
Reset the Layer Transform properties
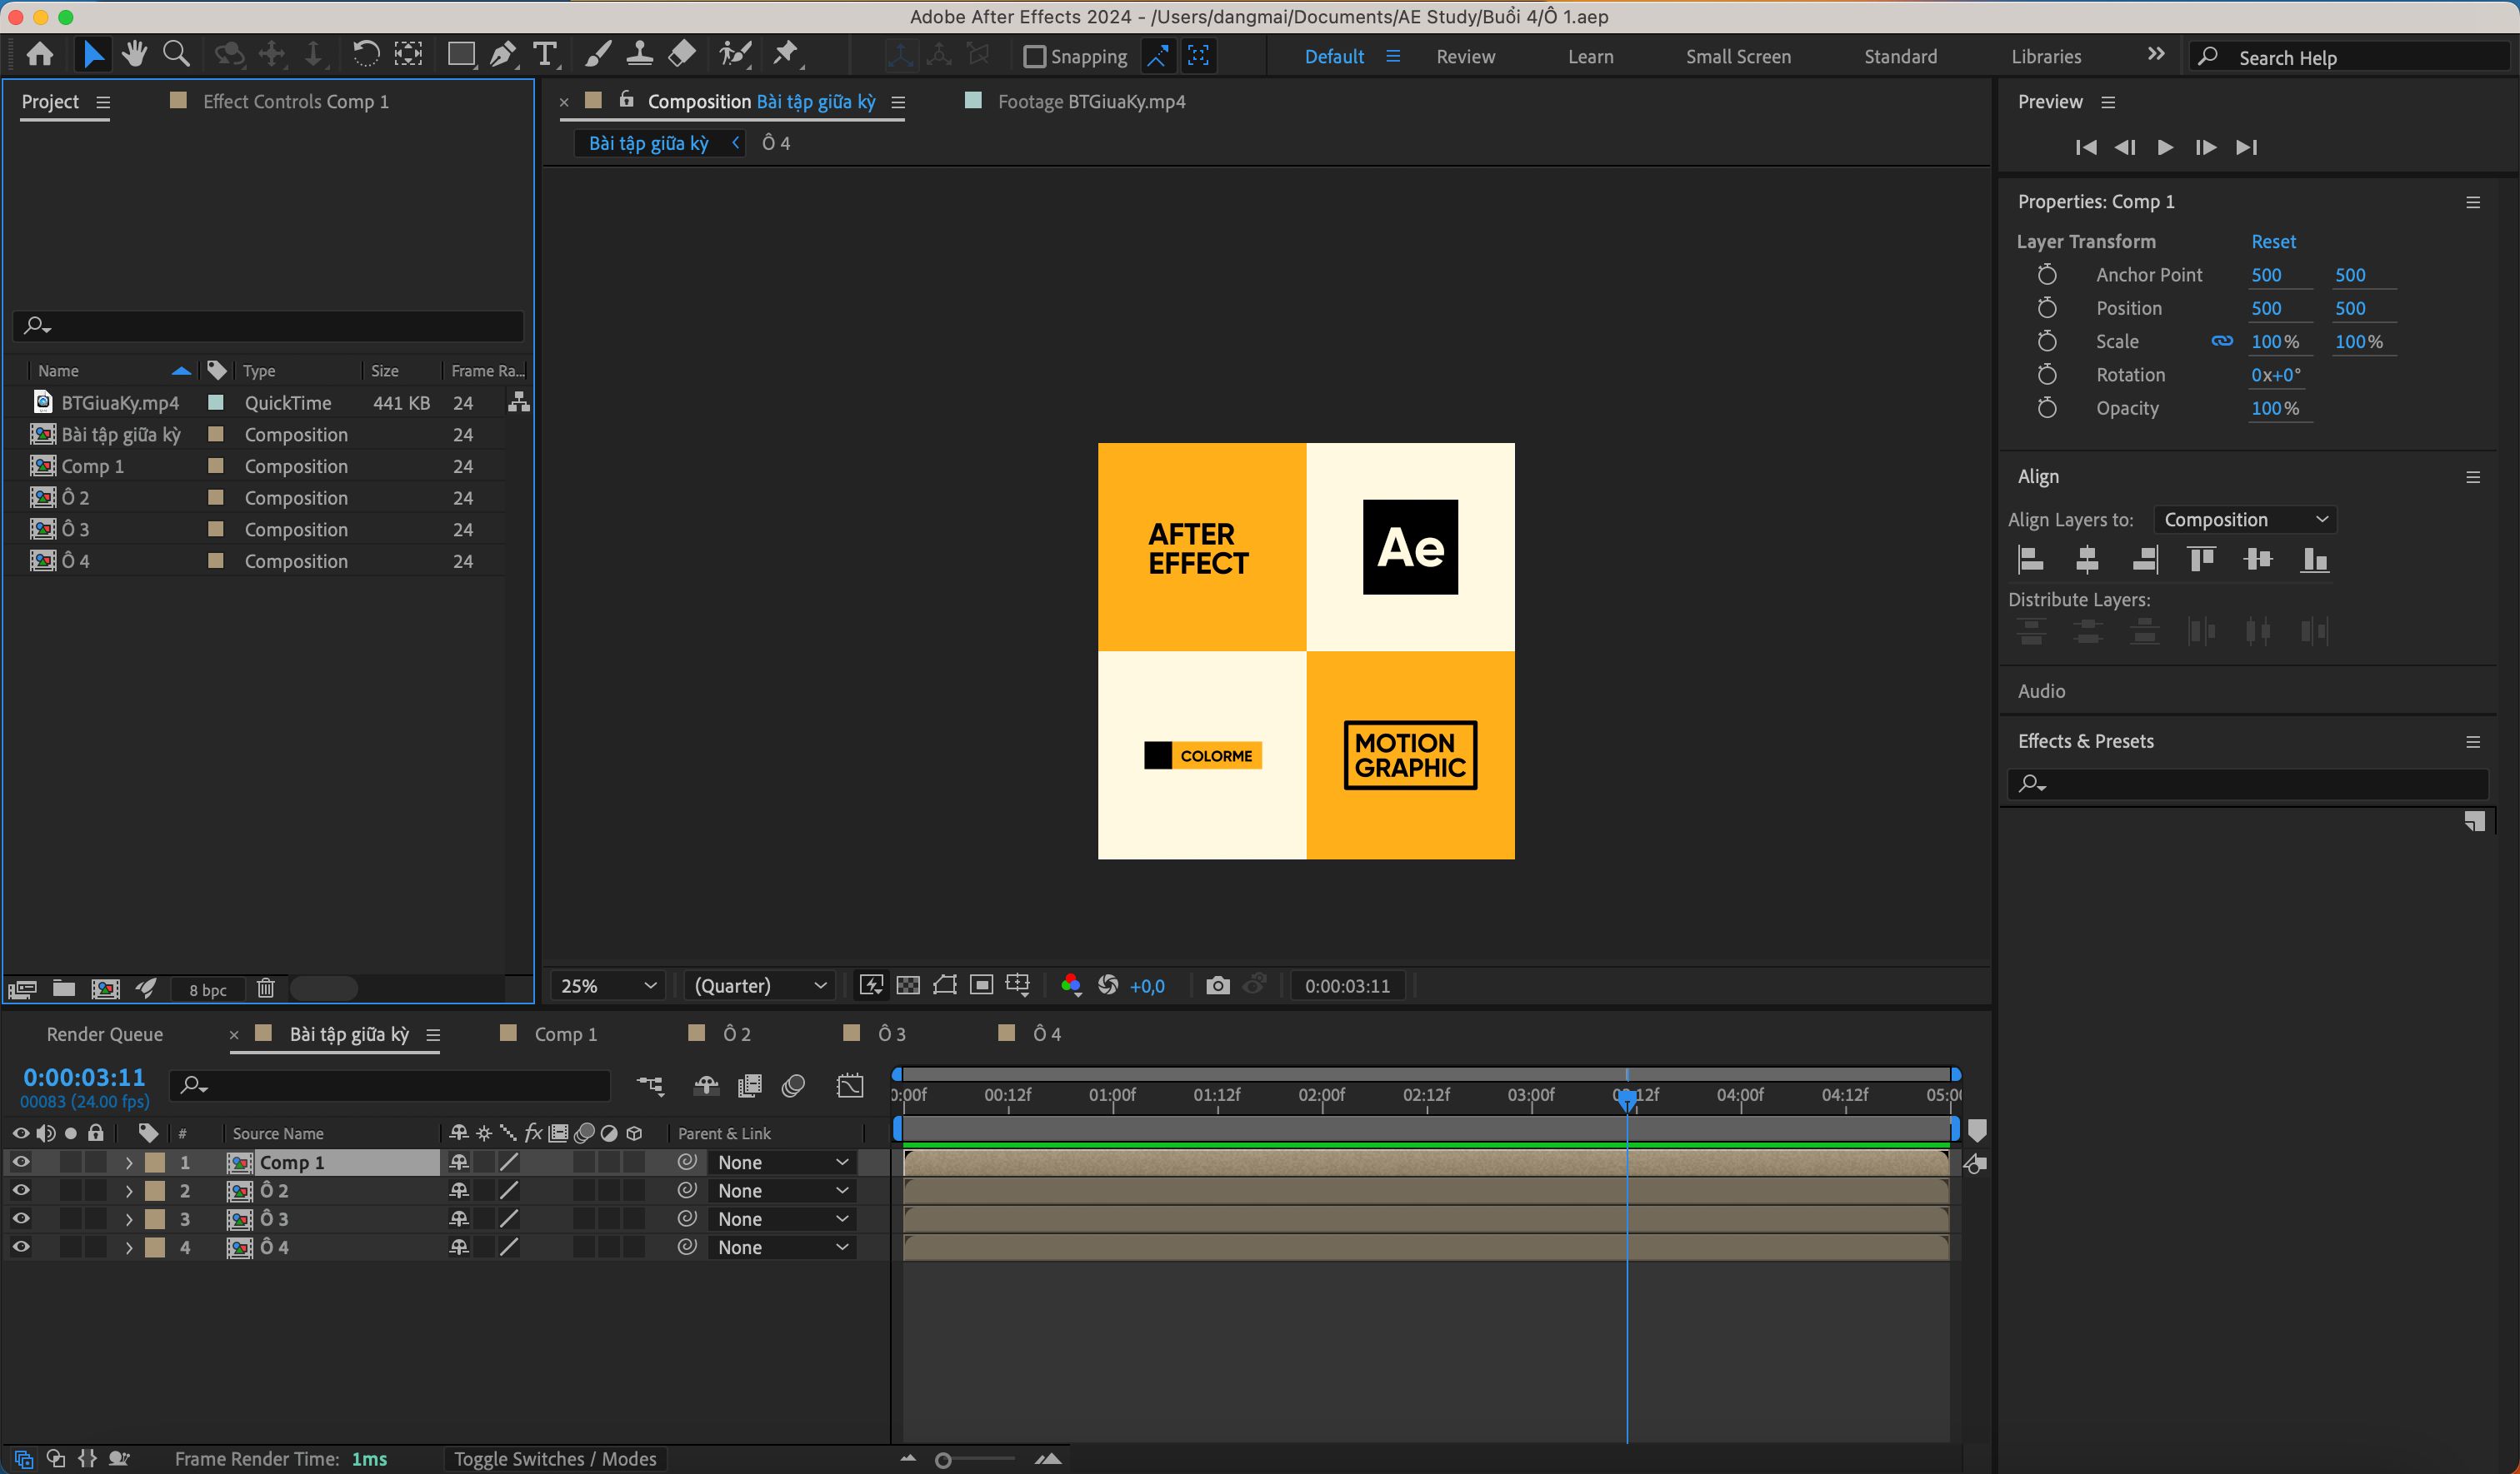pos(2273,241)
